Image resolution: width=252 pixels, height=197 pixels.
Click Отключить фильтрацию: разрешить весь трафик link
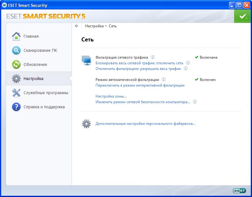click(138, 69)
